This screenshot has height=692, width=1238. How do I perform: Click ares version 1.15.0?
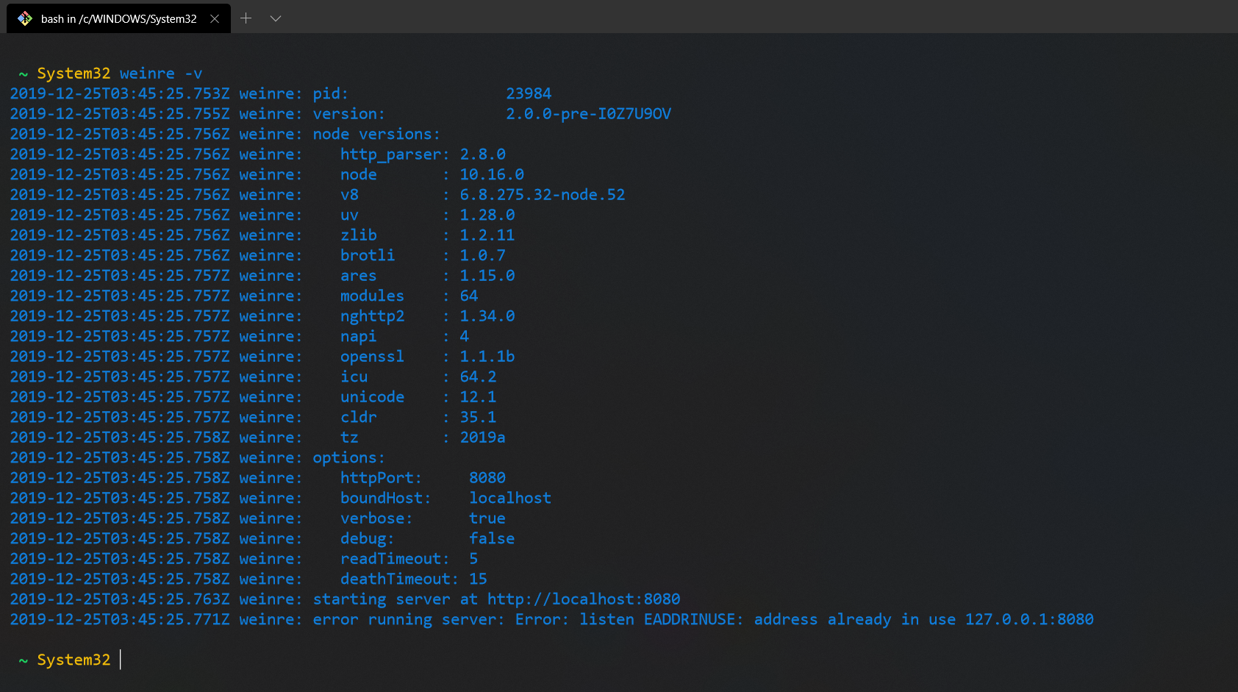(x=487, y=276)
